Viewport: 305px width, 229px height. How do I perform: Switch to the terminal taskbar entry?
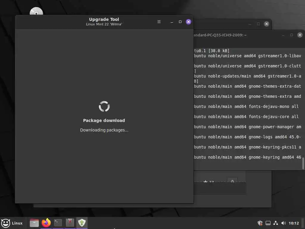click(x=58, y=223)
